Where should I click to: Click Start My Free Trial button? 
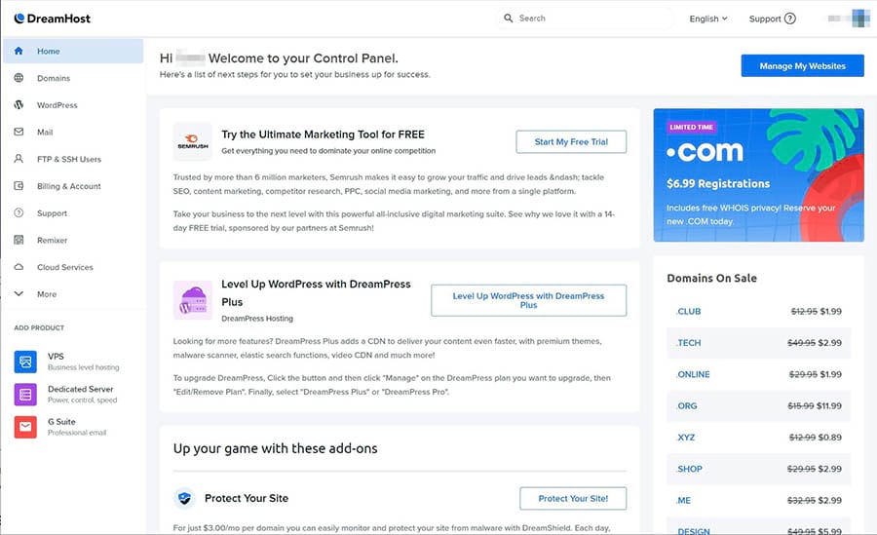tap(571, 142)
